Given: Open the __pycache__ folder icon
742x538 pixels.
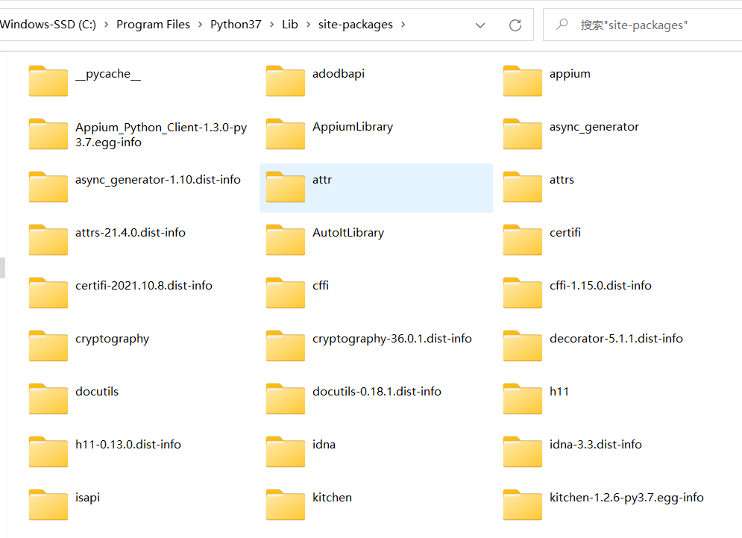Looking at the screenshot, I should 48,81.
